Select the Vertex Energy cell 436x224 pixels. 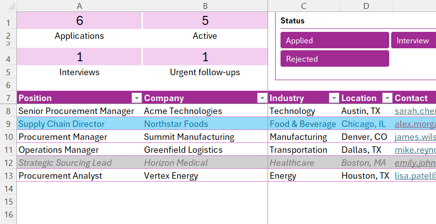click(205, 176)
